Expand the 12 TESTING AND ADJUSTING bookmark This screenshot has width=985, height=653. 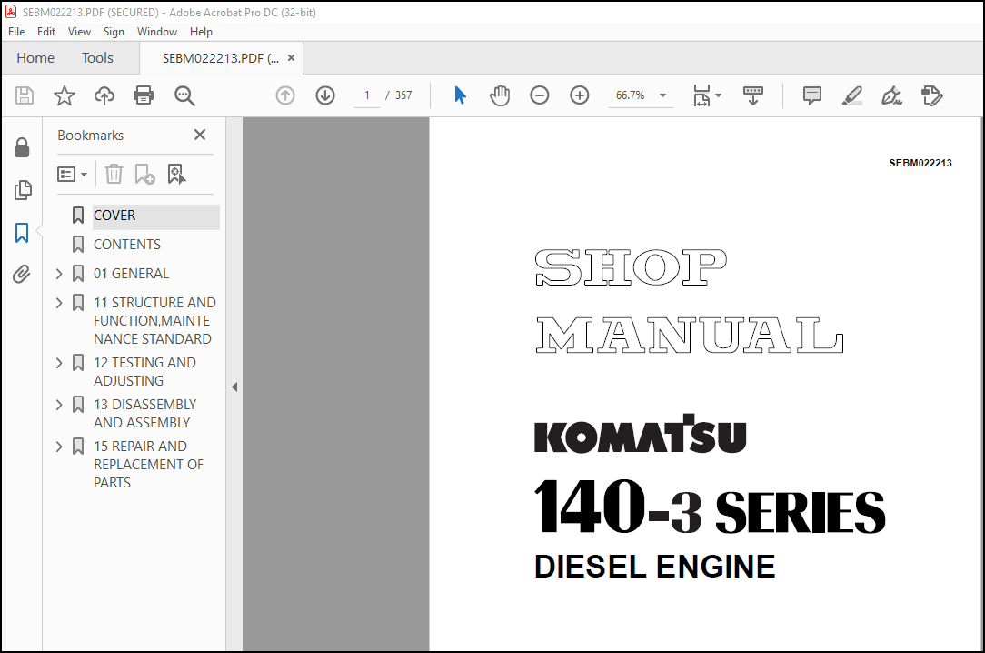pos(59,363)
